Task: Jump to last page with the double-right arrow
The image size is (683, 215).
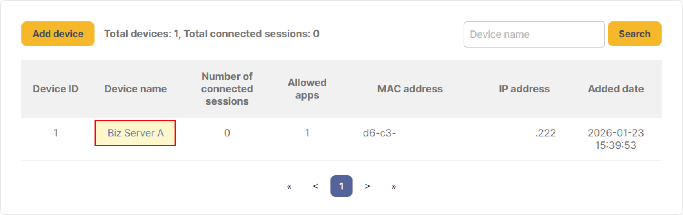Action: click(394, 186)
